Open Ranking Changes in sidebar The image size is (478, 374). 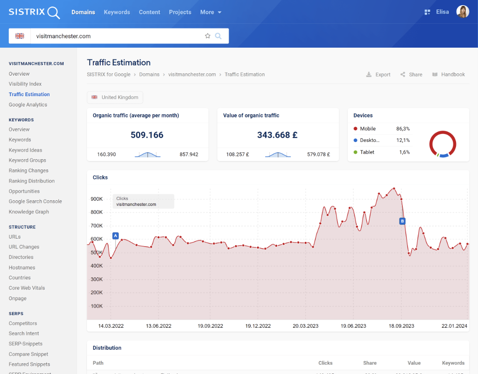coord(28,170)
